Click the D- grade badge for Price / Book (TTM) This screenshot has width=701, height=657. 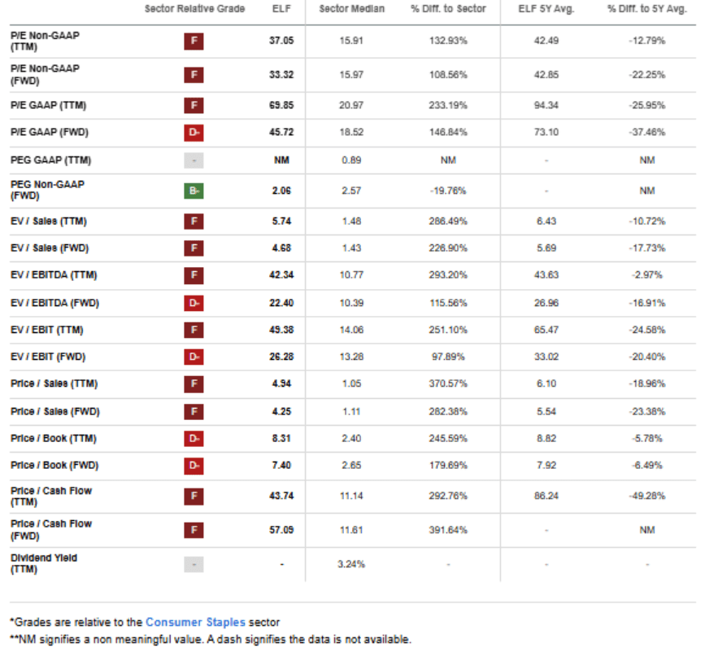click(194, 438)
